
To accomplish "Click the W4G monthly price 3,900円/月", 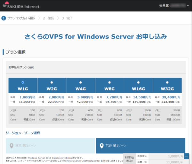I will tap(85, 97).
